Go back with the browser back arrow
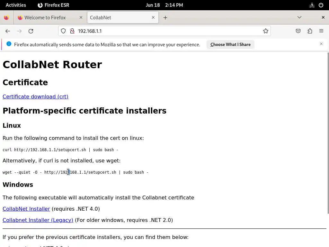The image size is (329, 247). click(8, 31)
